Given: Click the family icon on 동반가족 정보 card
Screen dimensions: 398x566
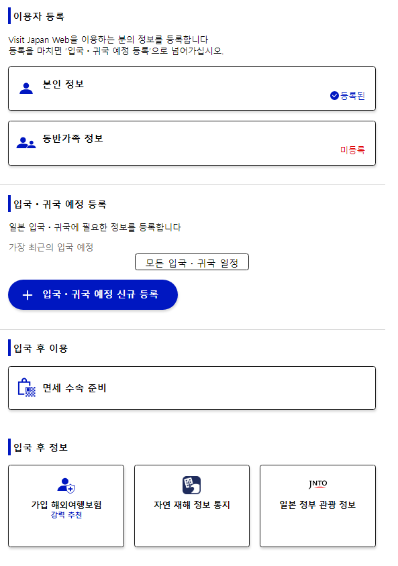Looking at the screenshot, I should [26, 143].
